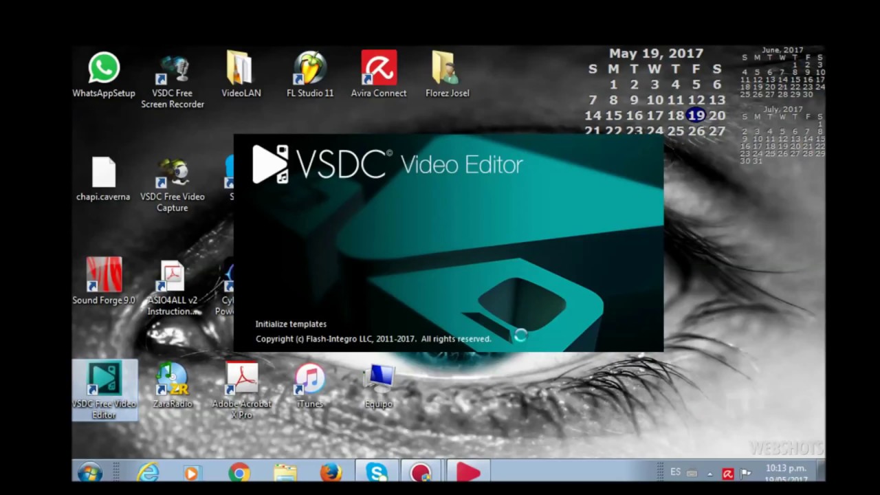Screen dimensions: 880x495
Task: Switch to Skype in the taskbar
Action: click(x=377, y=472)
